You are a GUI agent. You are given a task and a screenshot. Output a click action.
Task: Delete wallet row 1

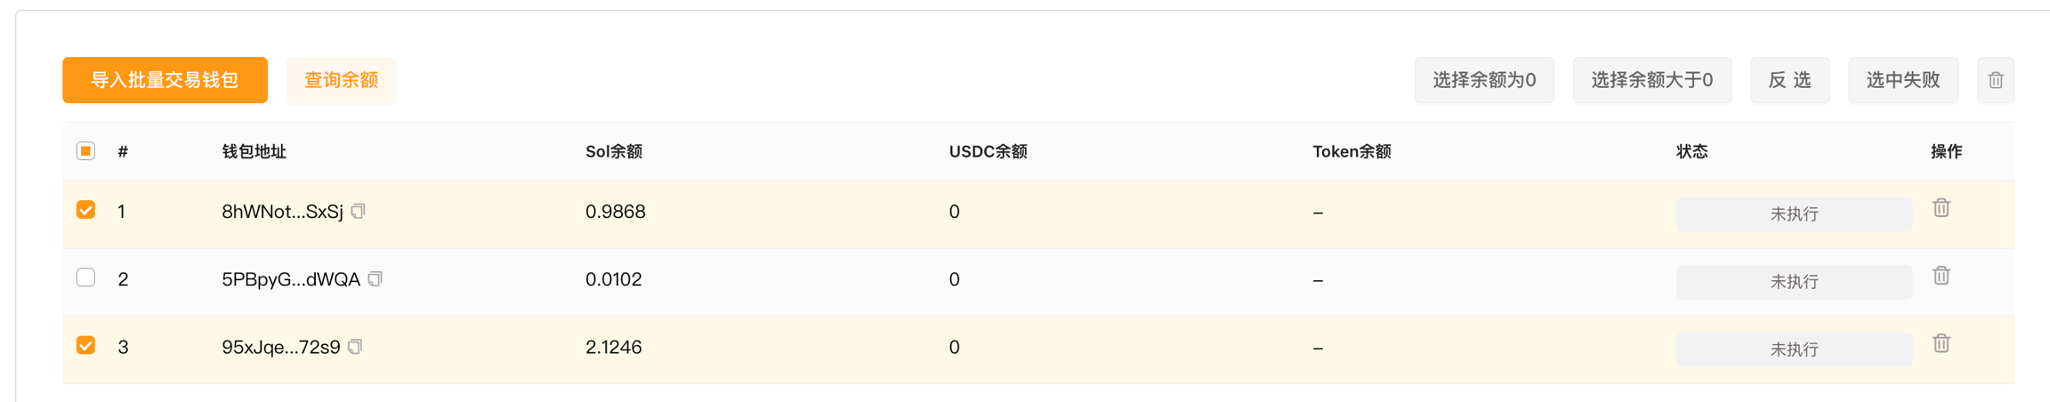coord(1941,208)
